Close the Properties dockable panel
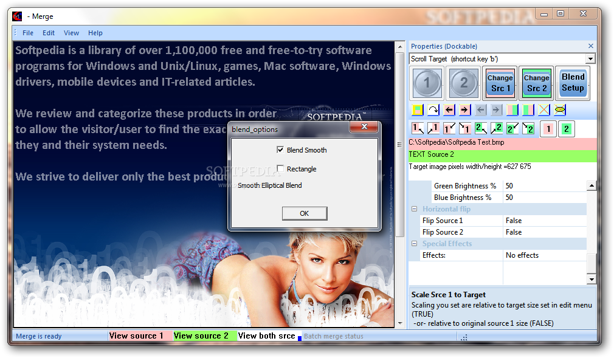 pyautogui.click(x=590, y=46)
